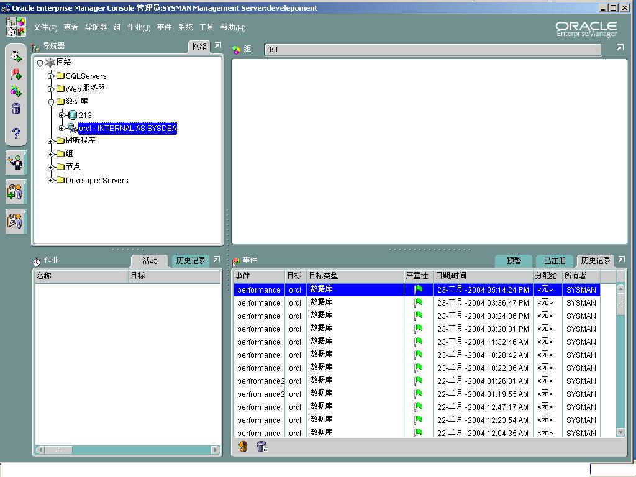636x477 pixels.
Task: Select event dated 23-二月-2004 03:36:47 PM
Action: click(x=417, y=302)
